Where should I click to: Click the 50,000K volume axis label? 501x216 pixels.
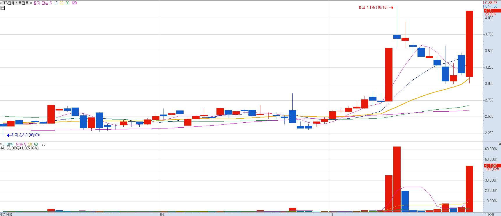point(491,159)
